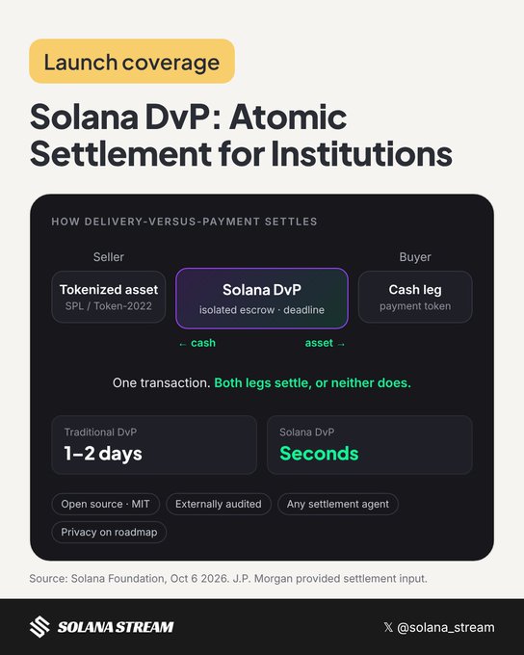This screenshot has height=655, width=524.
Task: Click the Solana Stream logo icon
Action: (39, 627)
